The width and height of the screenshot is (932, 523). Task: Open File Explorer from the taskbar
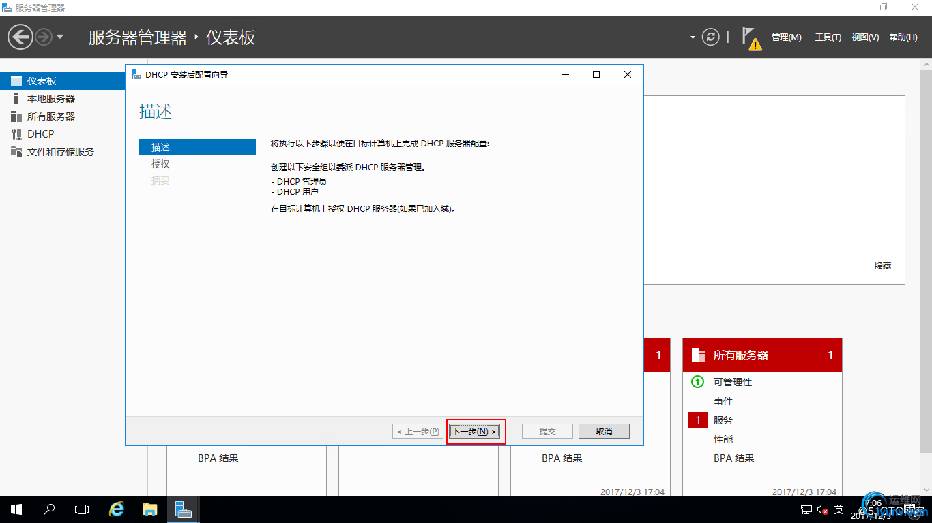[x=150, y=509]
